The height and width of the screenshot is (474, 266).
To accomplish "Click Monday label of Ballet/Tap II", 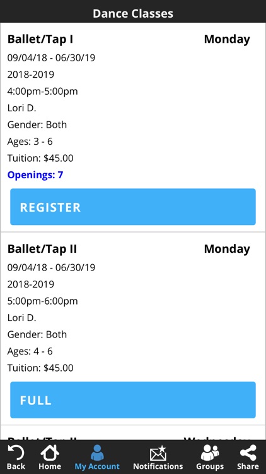I will click(227, 249).
